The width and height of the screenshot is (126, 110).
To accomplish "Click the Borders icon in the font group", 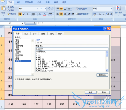I will click(x=34, y=14).
